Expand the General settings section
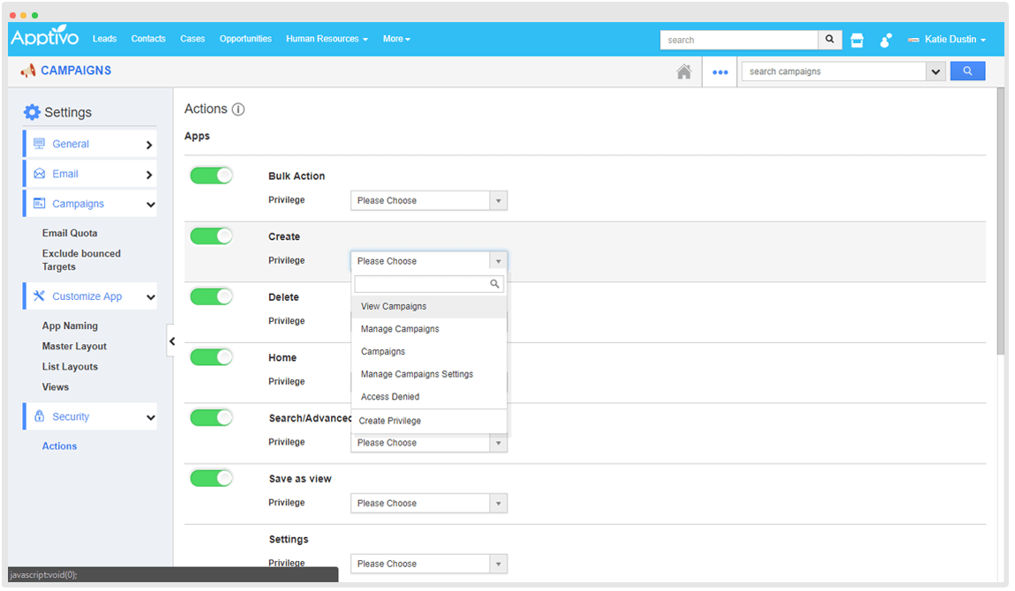Image resolution: width=1015 pixels, height=591 pixels. [90, 145]
